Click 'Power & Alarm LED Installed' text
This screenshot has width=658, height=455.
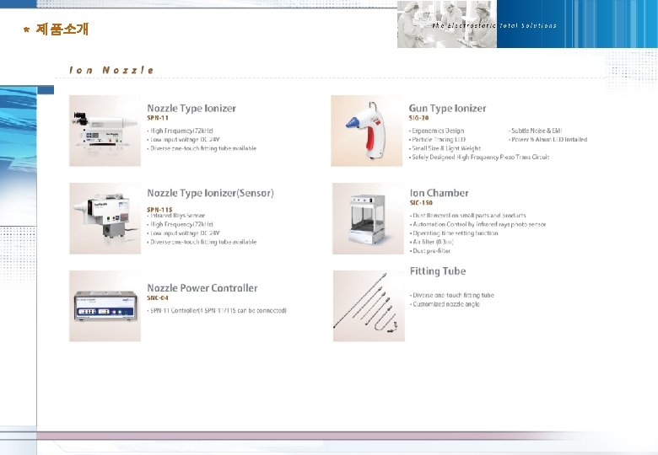pos(548,140)
